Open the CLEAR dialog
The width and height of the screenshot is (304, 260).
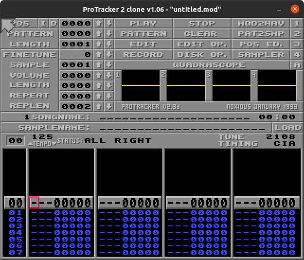[202, 34]
